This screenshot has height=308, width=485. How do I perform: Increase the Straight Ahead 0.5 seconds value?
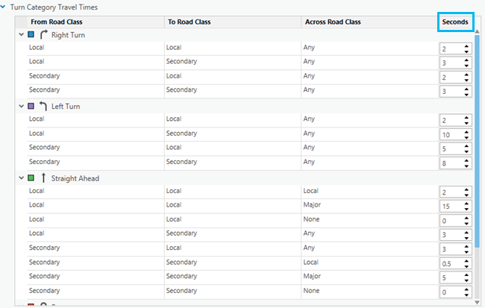point(466,260)
